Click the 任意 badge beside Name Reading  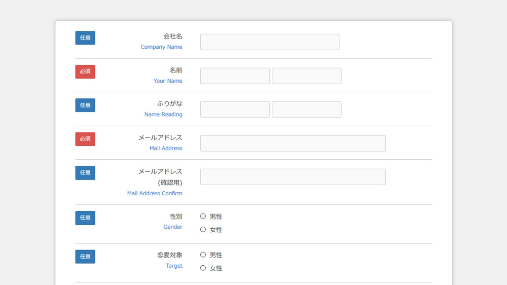point(85,105)
